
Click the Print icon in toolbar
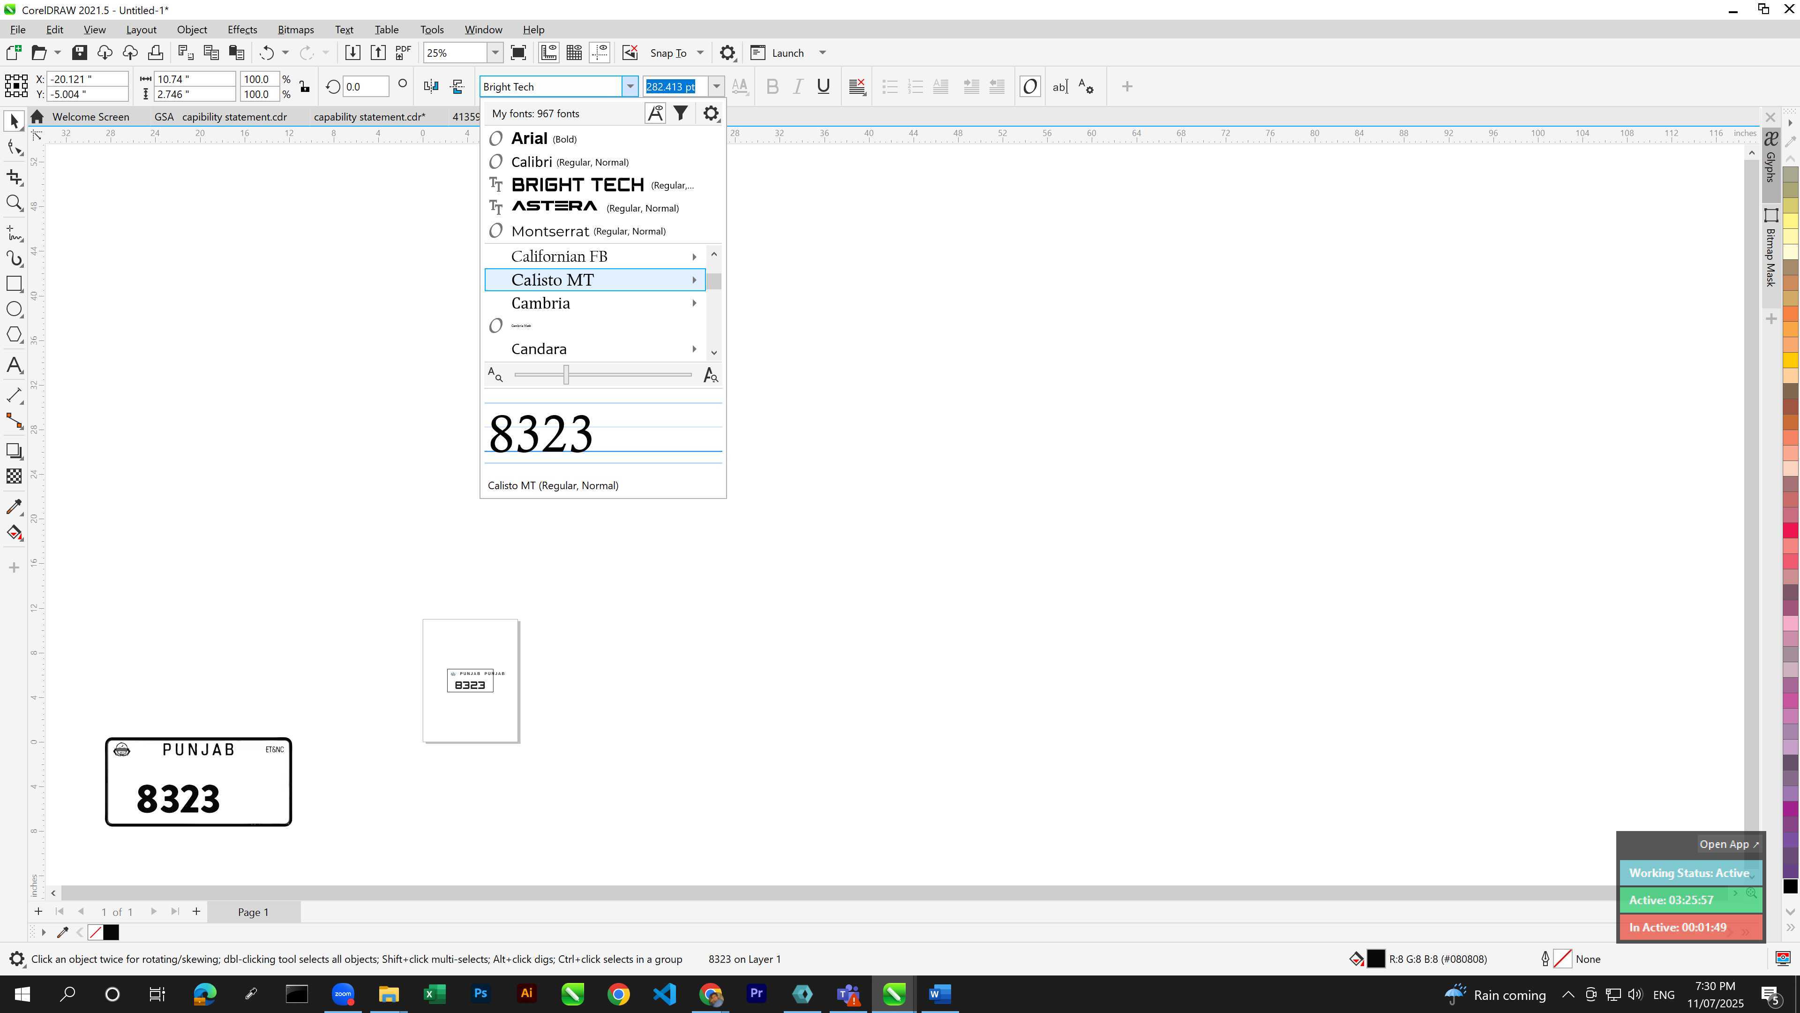[x=155, y=53]
